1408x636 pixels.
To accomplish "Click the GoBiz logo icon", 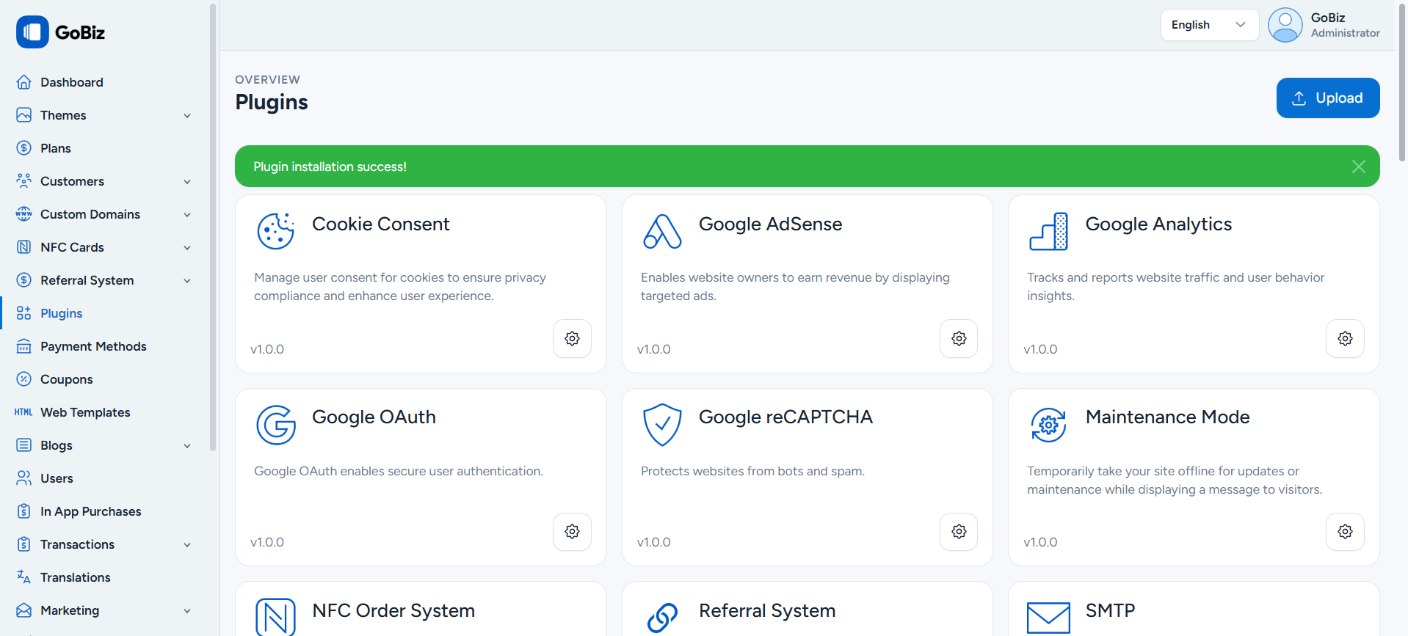I will point(32,32).
